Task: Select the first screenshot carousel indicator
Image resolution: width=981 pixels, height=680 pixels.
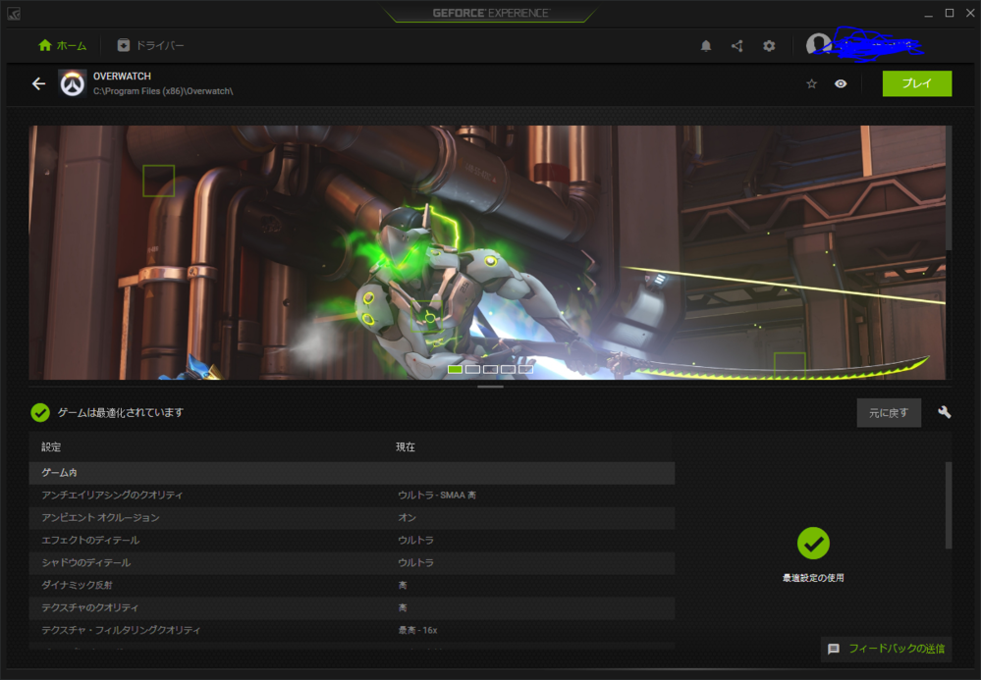Action: pos(456,369)
